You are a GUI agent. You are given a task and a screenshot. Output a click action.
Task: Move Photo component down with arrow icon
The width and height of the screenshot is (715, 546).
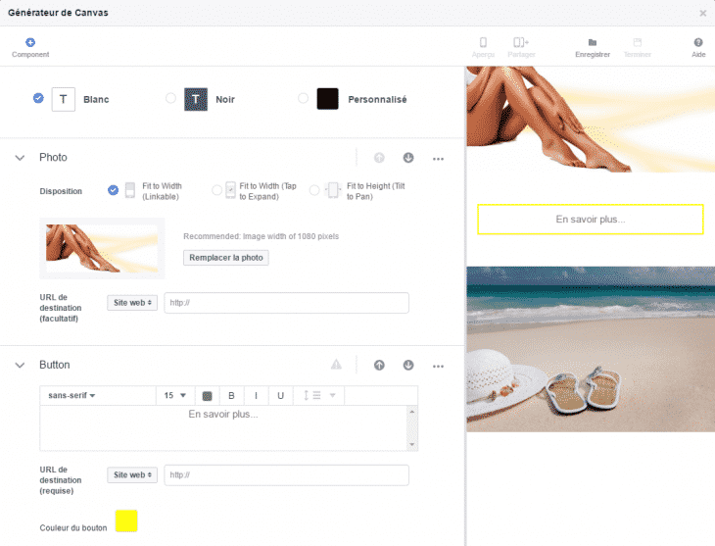coord(408,158)
